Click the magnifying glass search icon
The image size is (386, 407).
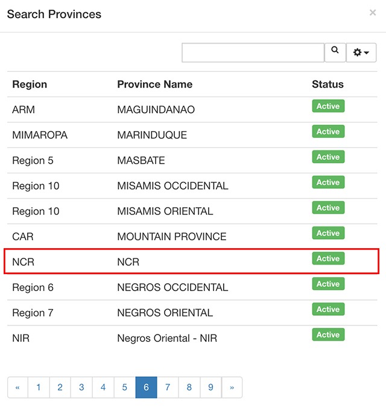(335, 53)
